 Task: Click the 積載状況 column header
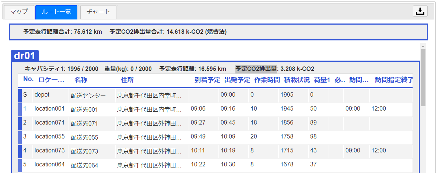pyautogui.click(x=297, y=80)
